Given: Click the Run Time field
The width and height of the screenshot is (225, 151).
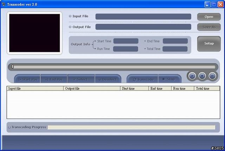Looking at the screenshot, I should pyautogui.click(x=126, y=49).
